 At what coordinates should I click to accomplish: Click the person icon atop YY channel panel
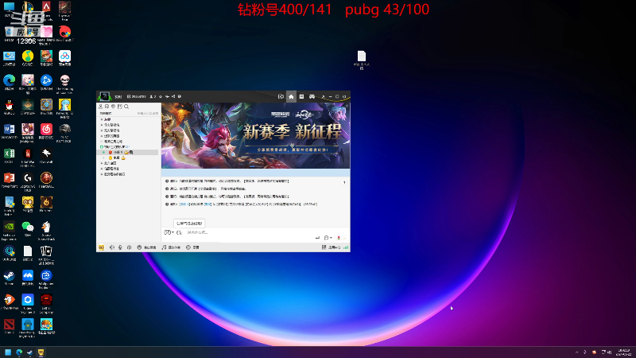(x=101, y=107)
